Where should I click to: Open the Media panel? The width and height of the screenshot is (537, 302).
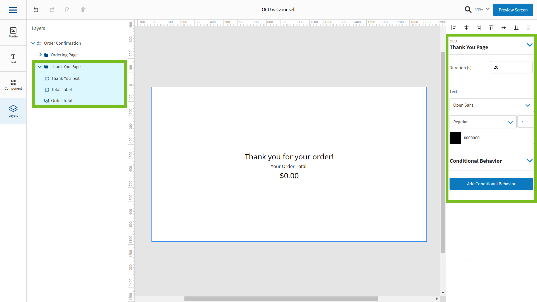point(13,32)
